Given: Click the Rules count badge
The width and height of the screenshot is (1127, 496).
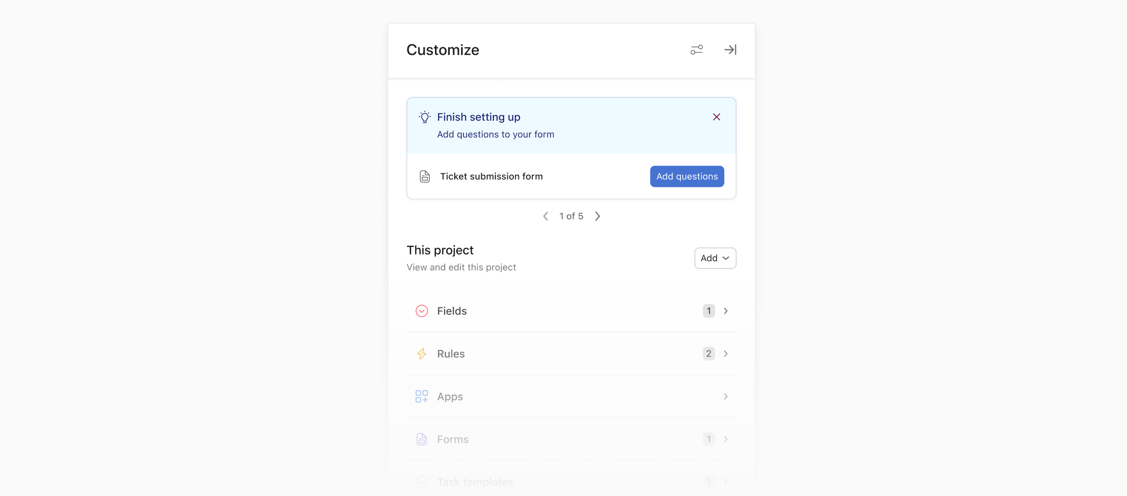Looking at the screenshot, I should point(708,354).
